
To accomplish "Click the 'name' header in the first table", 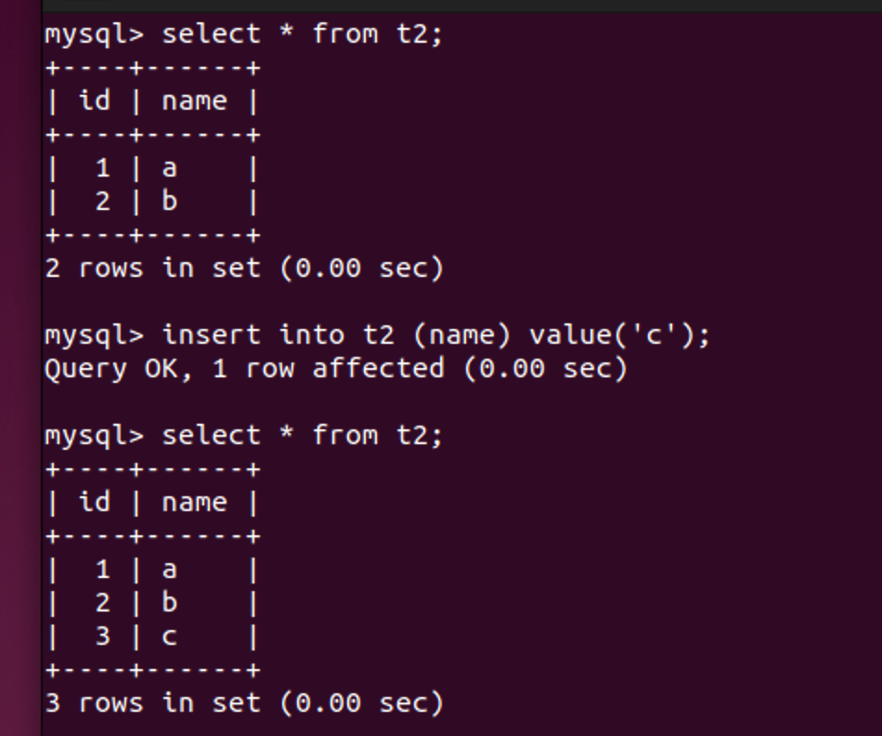I will pyautogui.click(x=194, y=101).
